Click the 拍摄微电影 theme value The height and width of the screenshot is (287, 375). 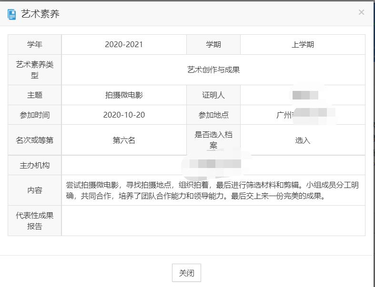coord(124,95)
